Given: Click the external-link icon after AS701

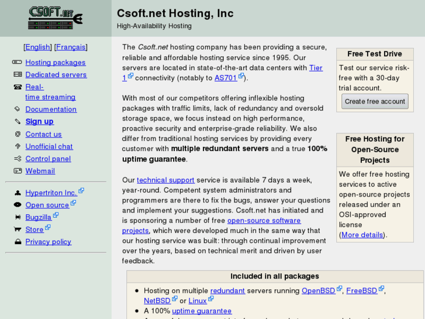Looking at the screenshot, I should point(241,76).
